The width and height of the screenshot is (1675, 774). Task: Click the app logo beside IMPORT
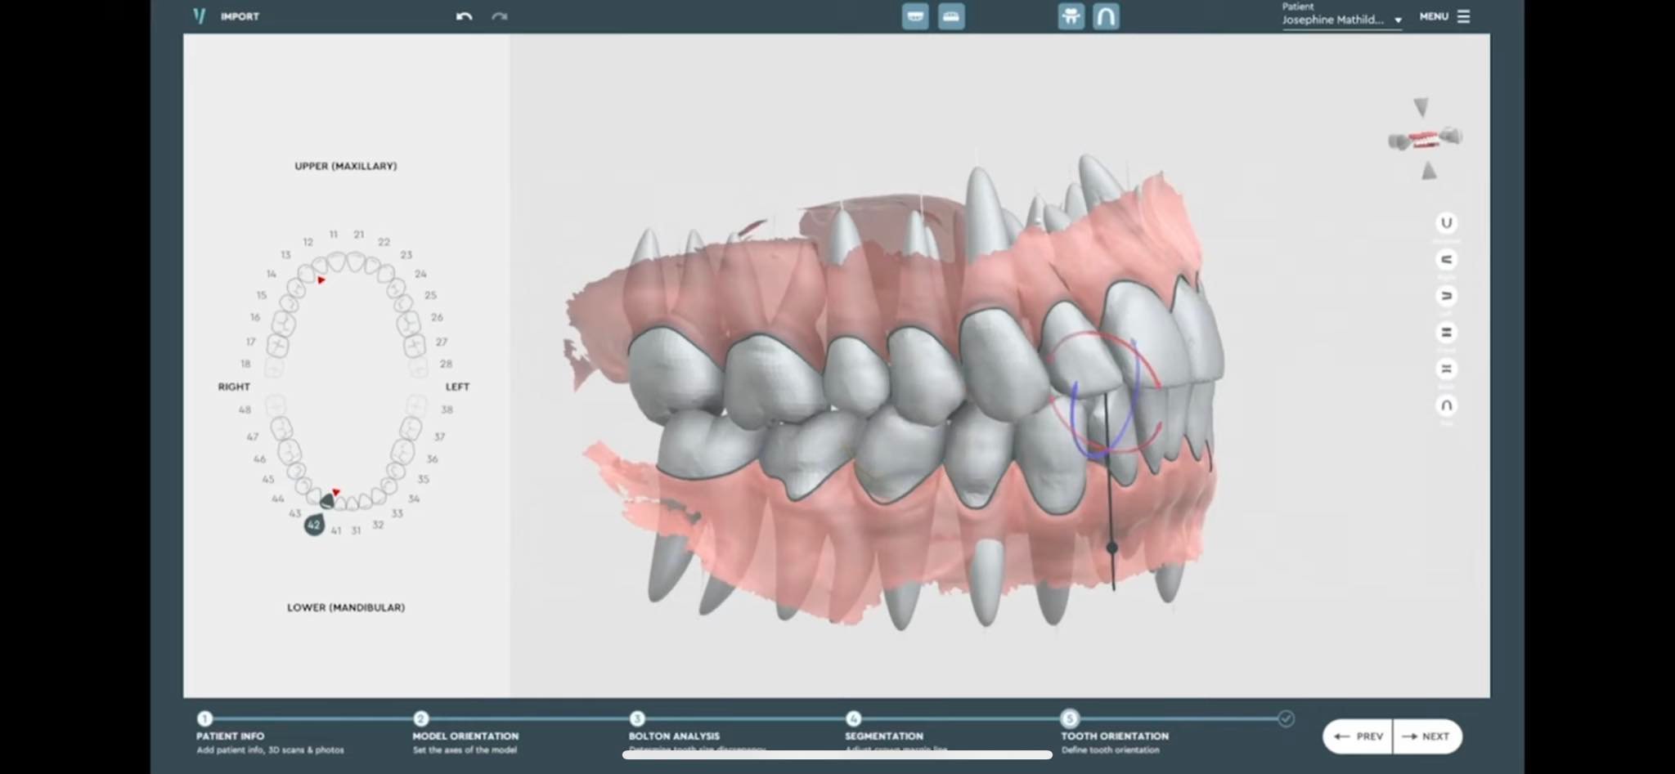coord(199,16)
